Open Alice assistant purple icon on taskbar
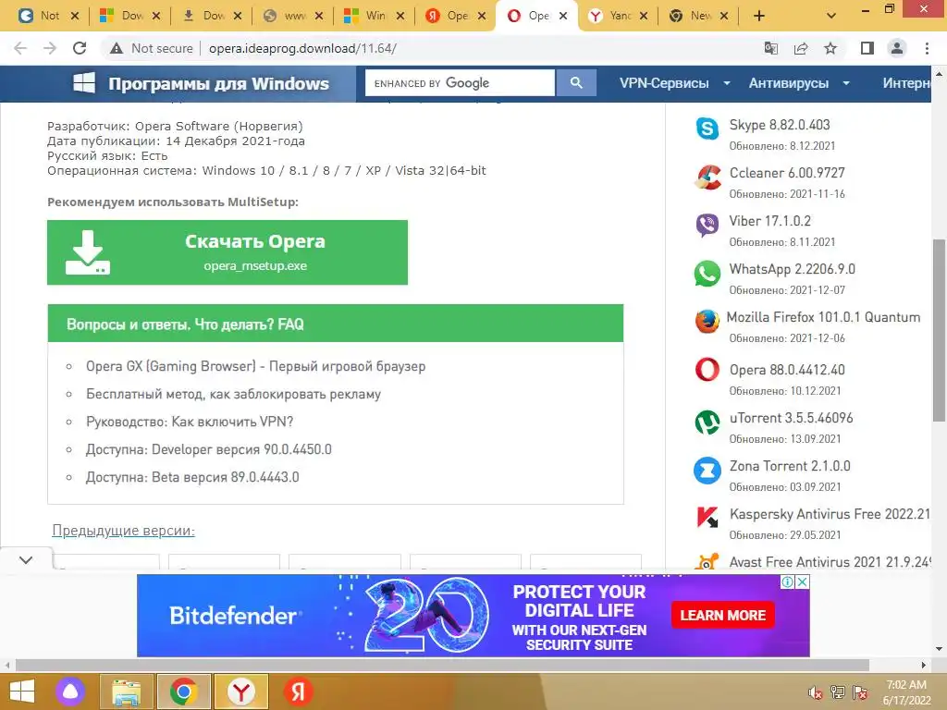The width and height of the screenshot is (947, 710). [70, 692]
